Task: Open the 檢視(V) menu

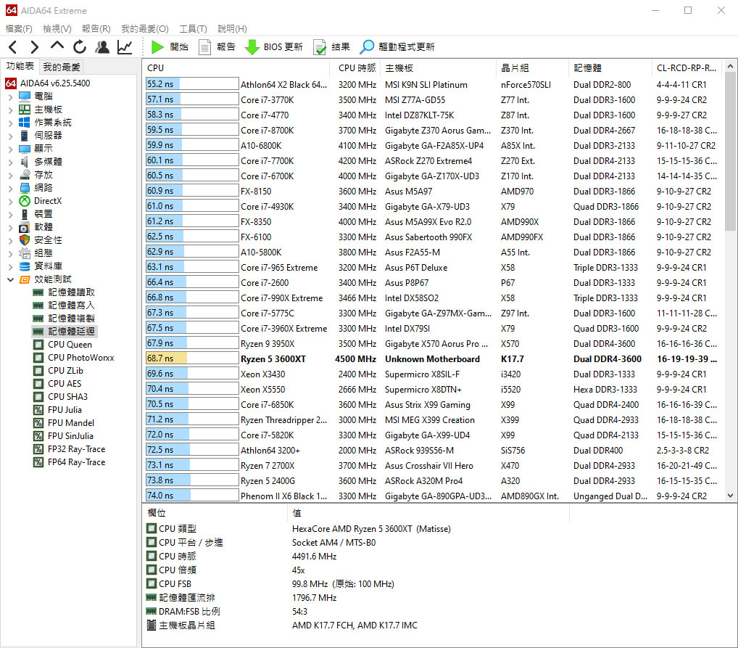Action: 57,29
